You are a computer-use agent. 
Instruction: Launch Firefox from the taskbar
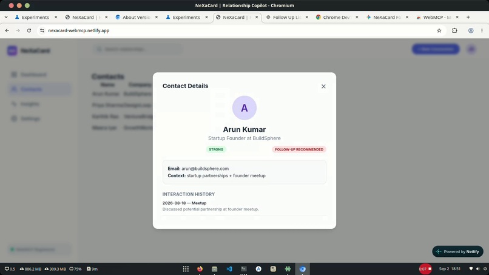(x=200, y=269)
